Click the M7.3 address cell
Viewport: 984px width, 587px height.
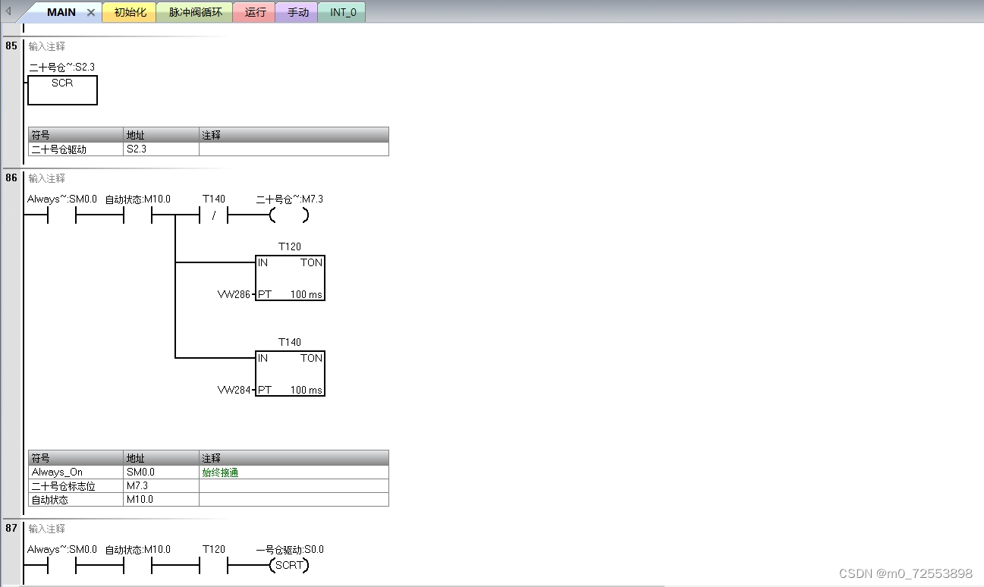162,486
